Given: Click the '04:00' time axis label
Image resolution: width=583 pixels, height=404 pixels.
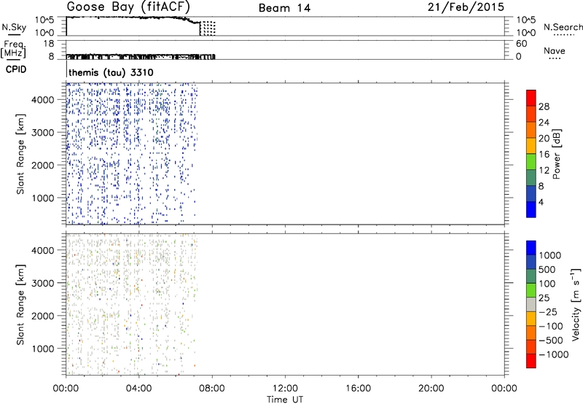Looking at the screenshot, I should pos(138,389).
